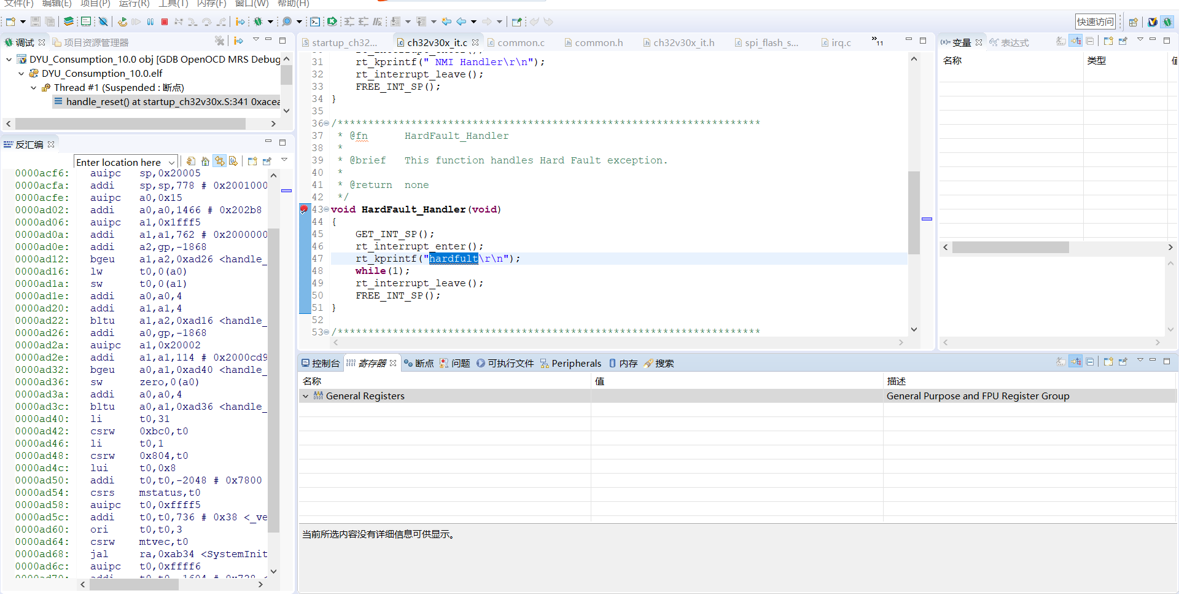Viewport: 1179px width, 594px height.
Task: Toggle Show Type Names in Variables panel
Action: (x=1060, y=41)
